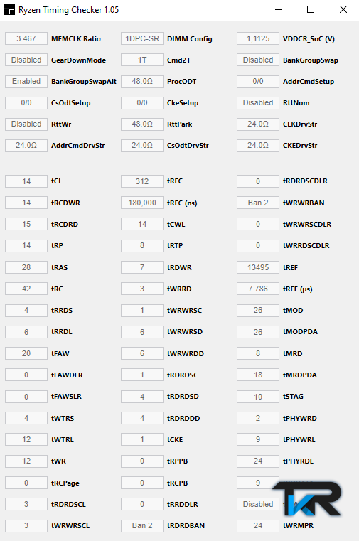This screenshot has height=541, width=359.
Task: Click the tRAS value box
Action: pos(26,267)
